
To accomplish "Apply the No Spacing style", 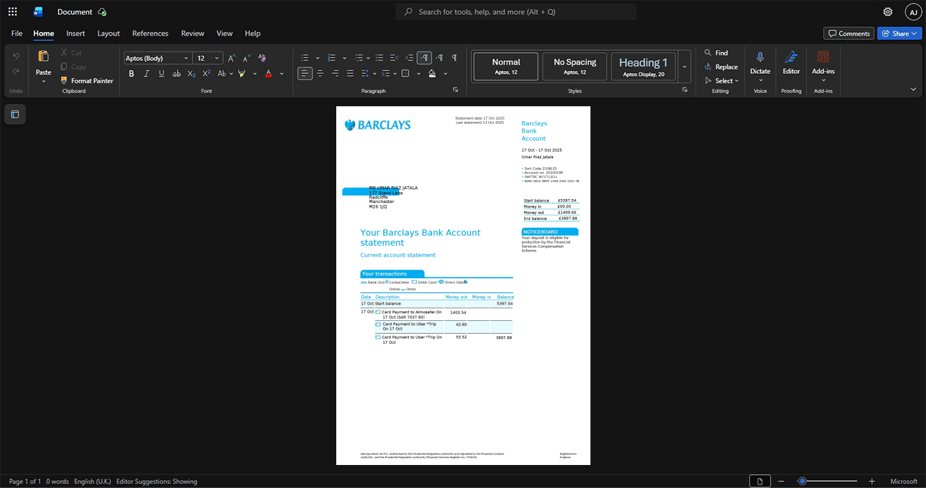I will [574, 66].
